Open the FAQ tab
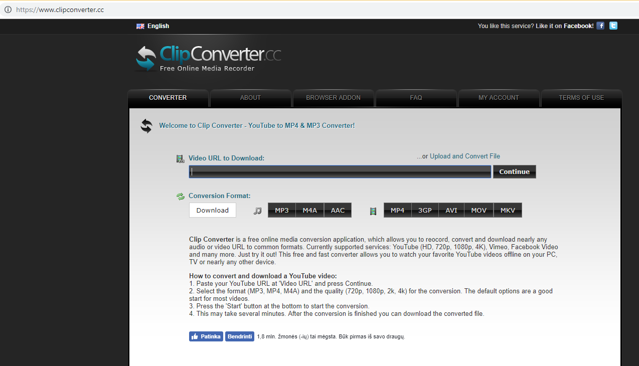The width and height of the screenshot is (639, 366). pos(416,98)
